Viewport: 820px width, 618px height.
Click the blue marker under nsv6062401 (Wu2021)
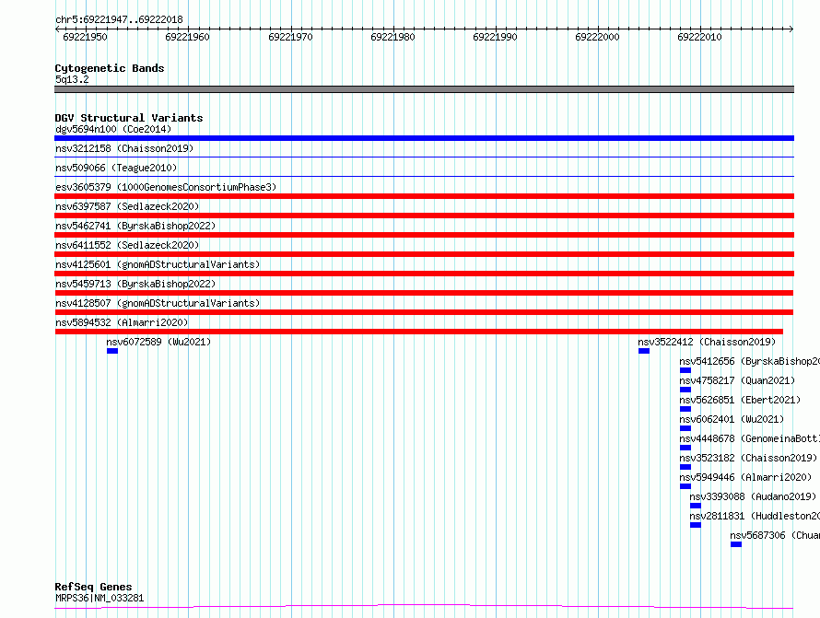pyautogui.click(x=685, y=428)
